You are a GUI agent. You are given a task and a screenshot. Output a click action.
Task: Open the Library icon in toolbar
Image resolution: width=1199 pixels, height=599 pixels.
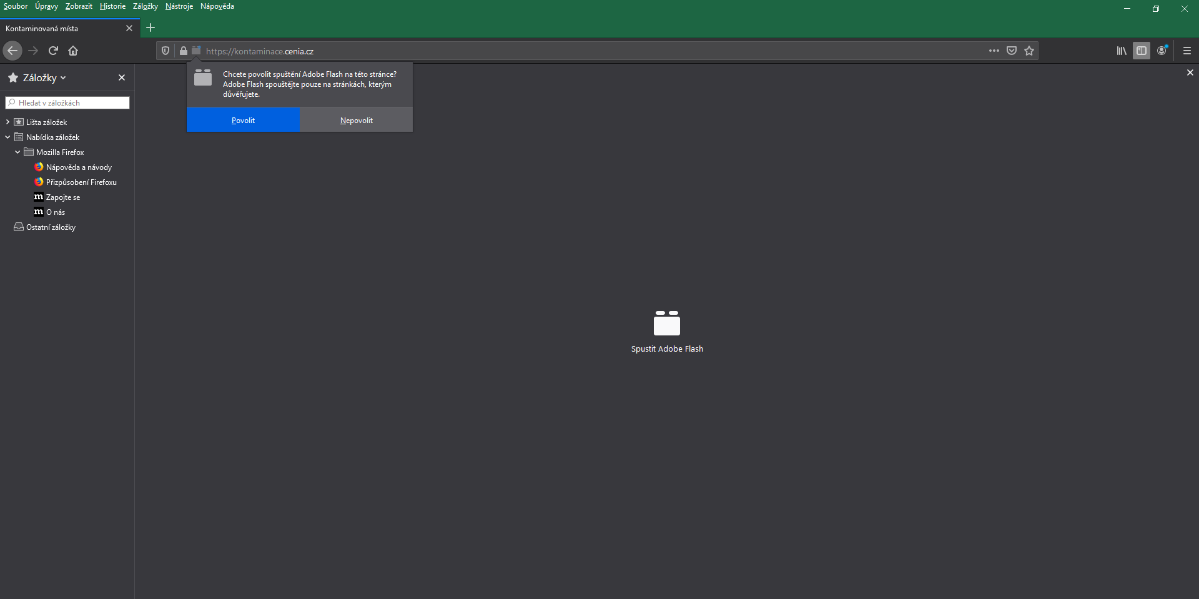(x=1122, y=51)
